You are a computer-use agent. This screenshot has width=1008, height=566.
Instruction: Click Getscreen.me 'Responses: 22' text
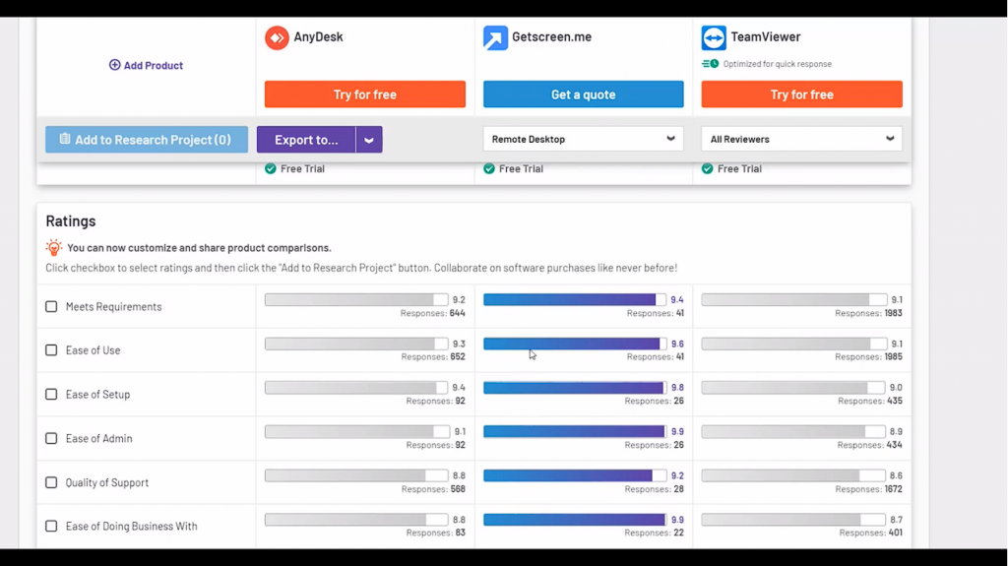click(x=654, y=533)
